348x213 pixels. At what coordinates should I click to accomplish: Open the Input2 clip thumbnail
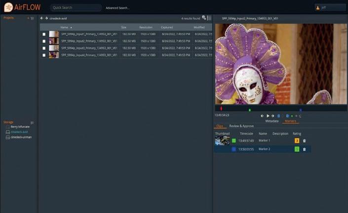(x=54, y=41)
